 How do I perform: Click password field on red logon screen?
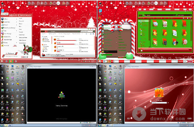point(159,103)
